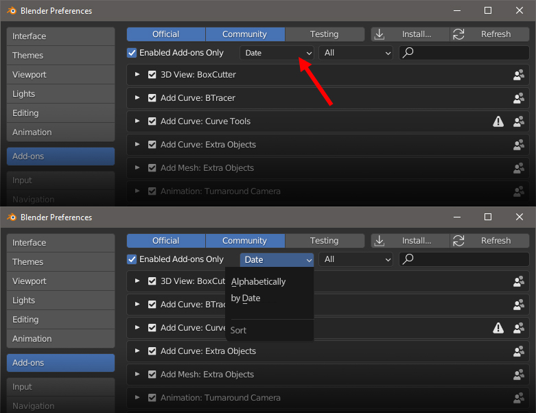This screenshot has width=536, height=413.
Task: Open Lights section in bottom window sidebar
Action: tap(60, 300)
